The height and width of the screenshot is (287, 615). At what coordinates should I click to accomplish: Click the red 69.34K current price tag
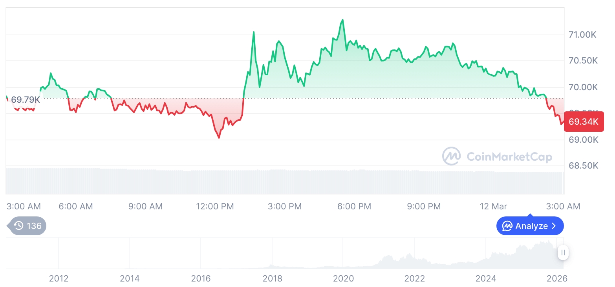point(584,122)
